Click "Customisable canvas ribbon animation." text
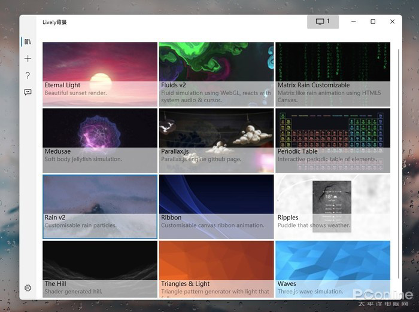Viewport: 419px width, 312px height. point(212,225)
